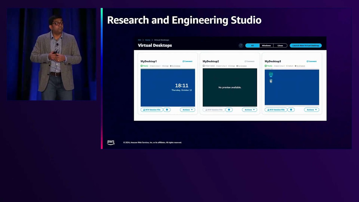
Task: Connect to MyDesktop1
Action: [x=188, y=61]
